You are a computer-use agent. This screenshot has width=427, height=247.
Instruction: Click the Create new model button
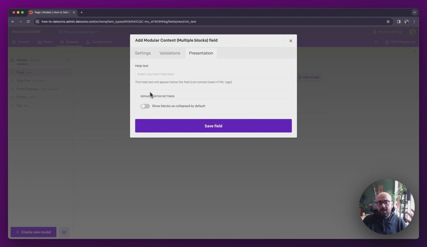tap(33, 232)
